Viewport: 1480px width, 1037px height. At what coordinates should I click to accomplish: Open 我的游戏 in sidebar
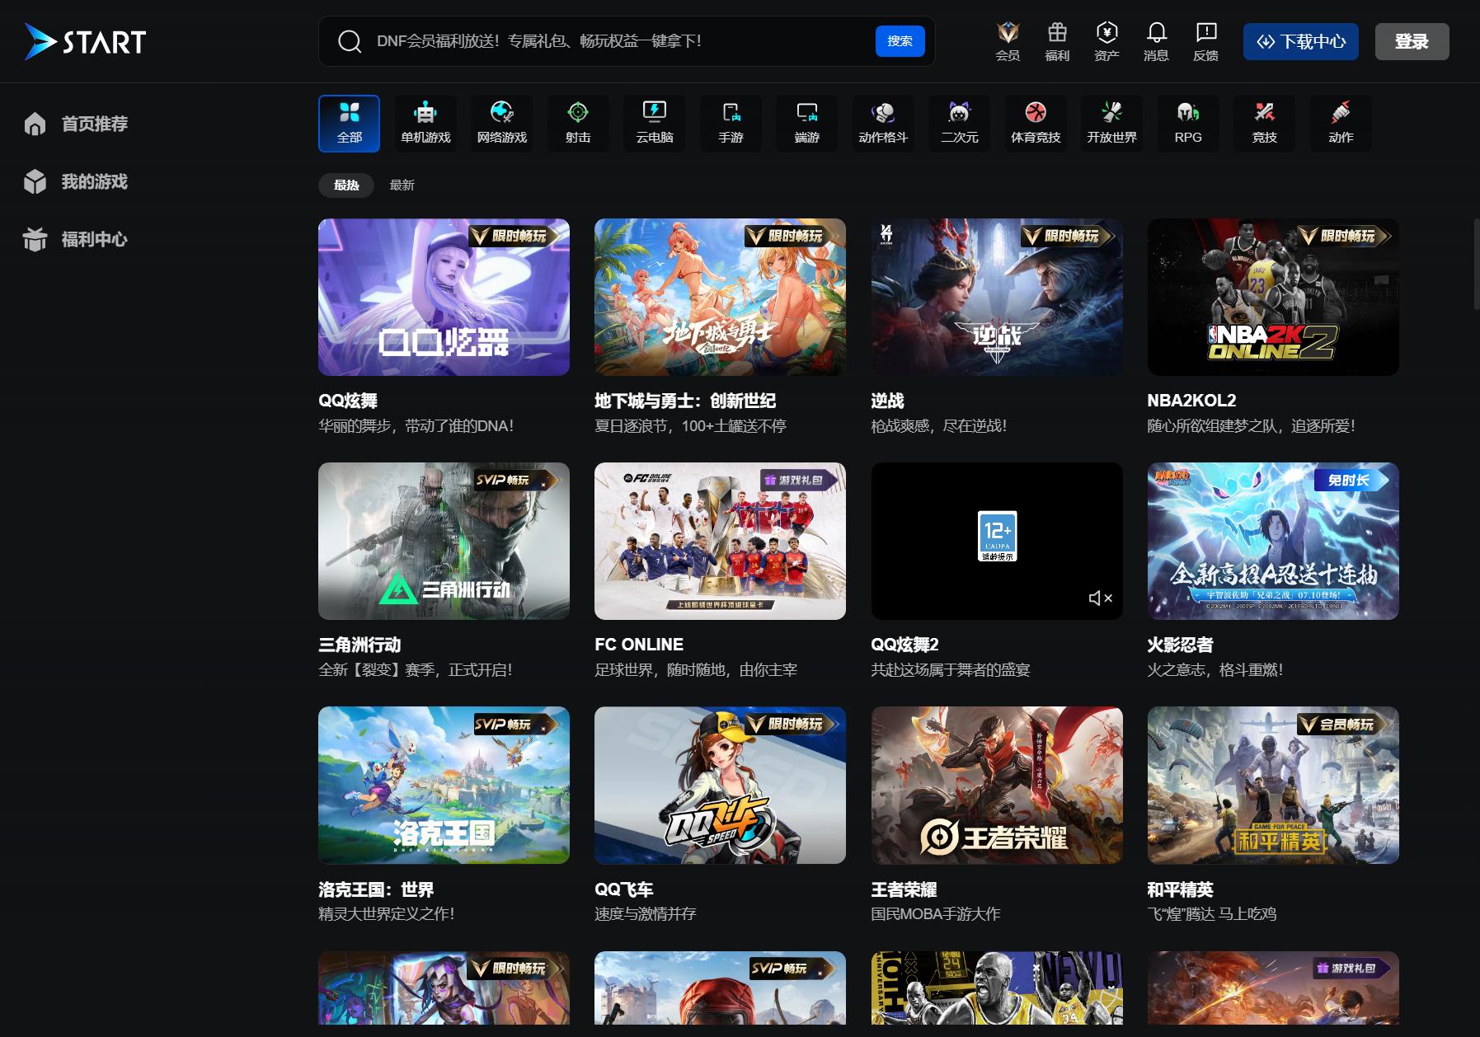click(x=76, y=181)
